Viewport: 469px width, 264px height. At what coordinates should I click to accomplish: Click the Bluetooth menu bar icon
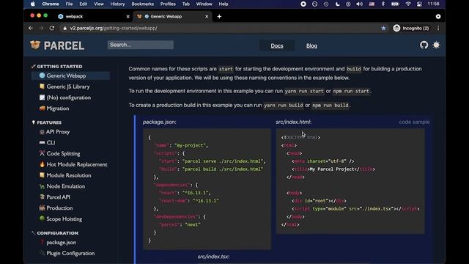[383, 4]
